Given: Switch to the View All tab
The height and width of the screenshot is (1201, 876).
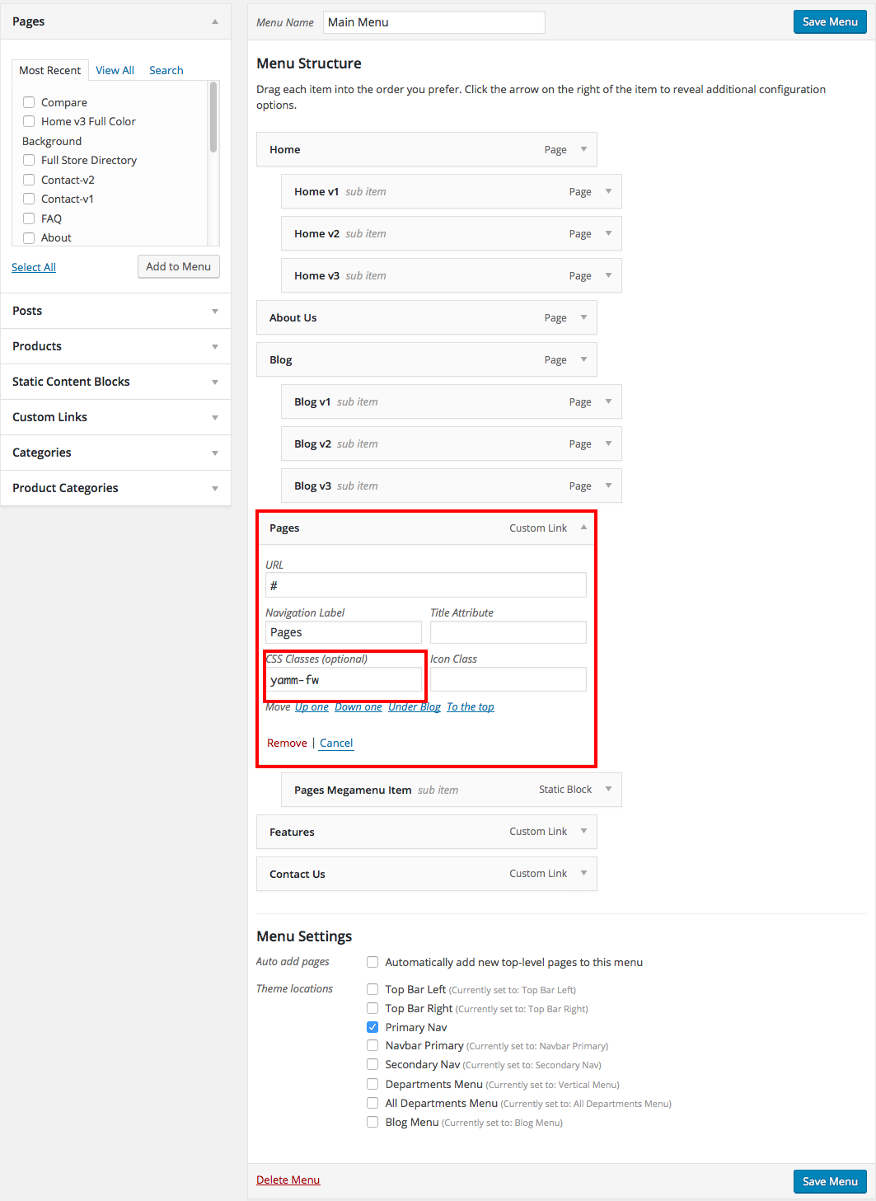Looking at the screenshot, I should [115, 70].
